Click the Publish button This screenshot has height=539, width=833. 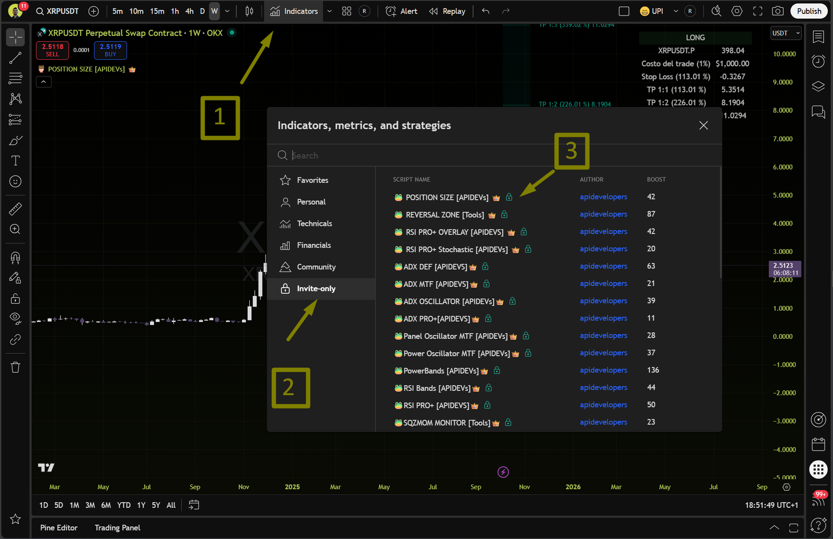click(809, 11)
